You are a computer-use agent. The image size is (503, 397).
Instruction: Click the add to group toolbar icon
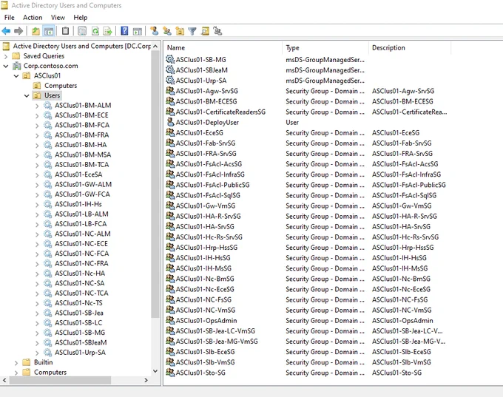point(217,31)
